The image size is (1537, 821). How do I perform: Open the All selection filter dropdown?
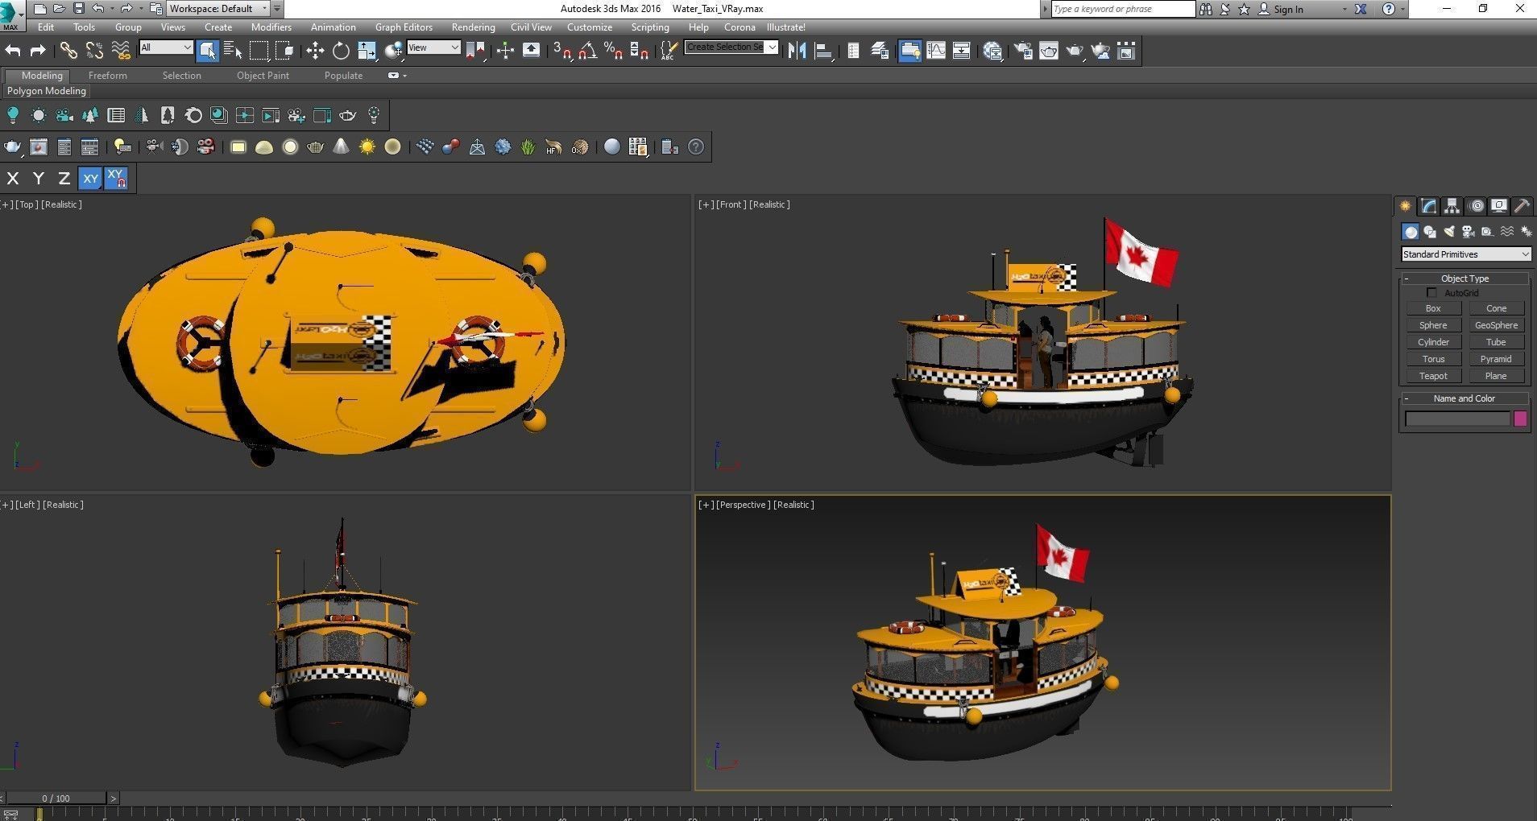tap(166, 47)
